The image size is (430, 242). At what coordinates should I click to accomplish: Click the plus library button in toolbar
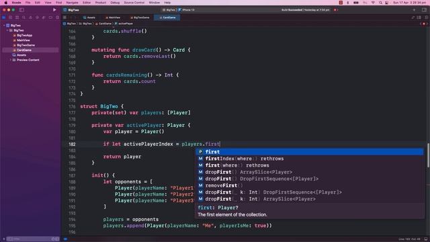click(x=414, y=10)
